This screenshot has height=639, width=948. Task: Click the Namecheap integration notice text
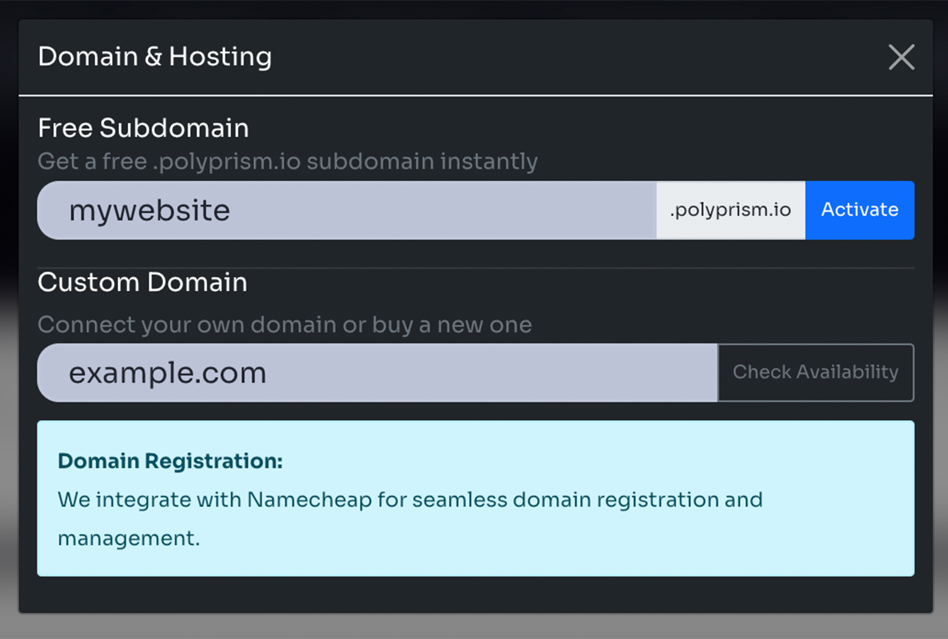(410, 499)
